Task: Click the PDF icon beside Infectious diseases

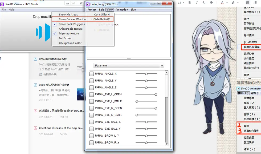Action: (x=36, y=128)
